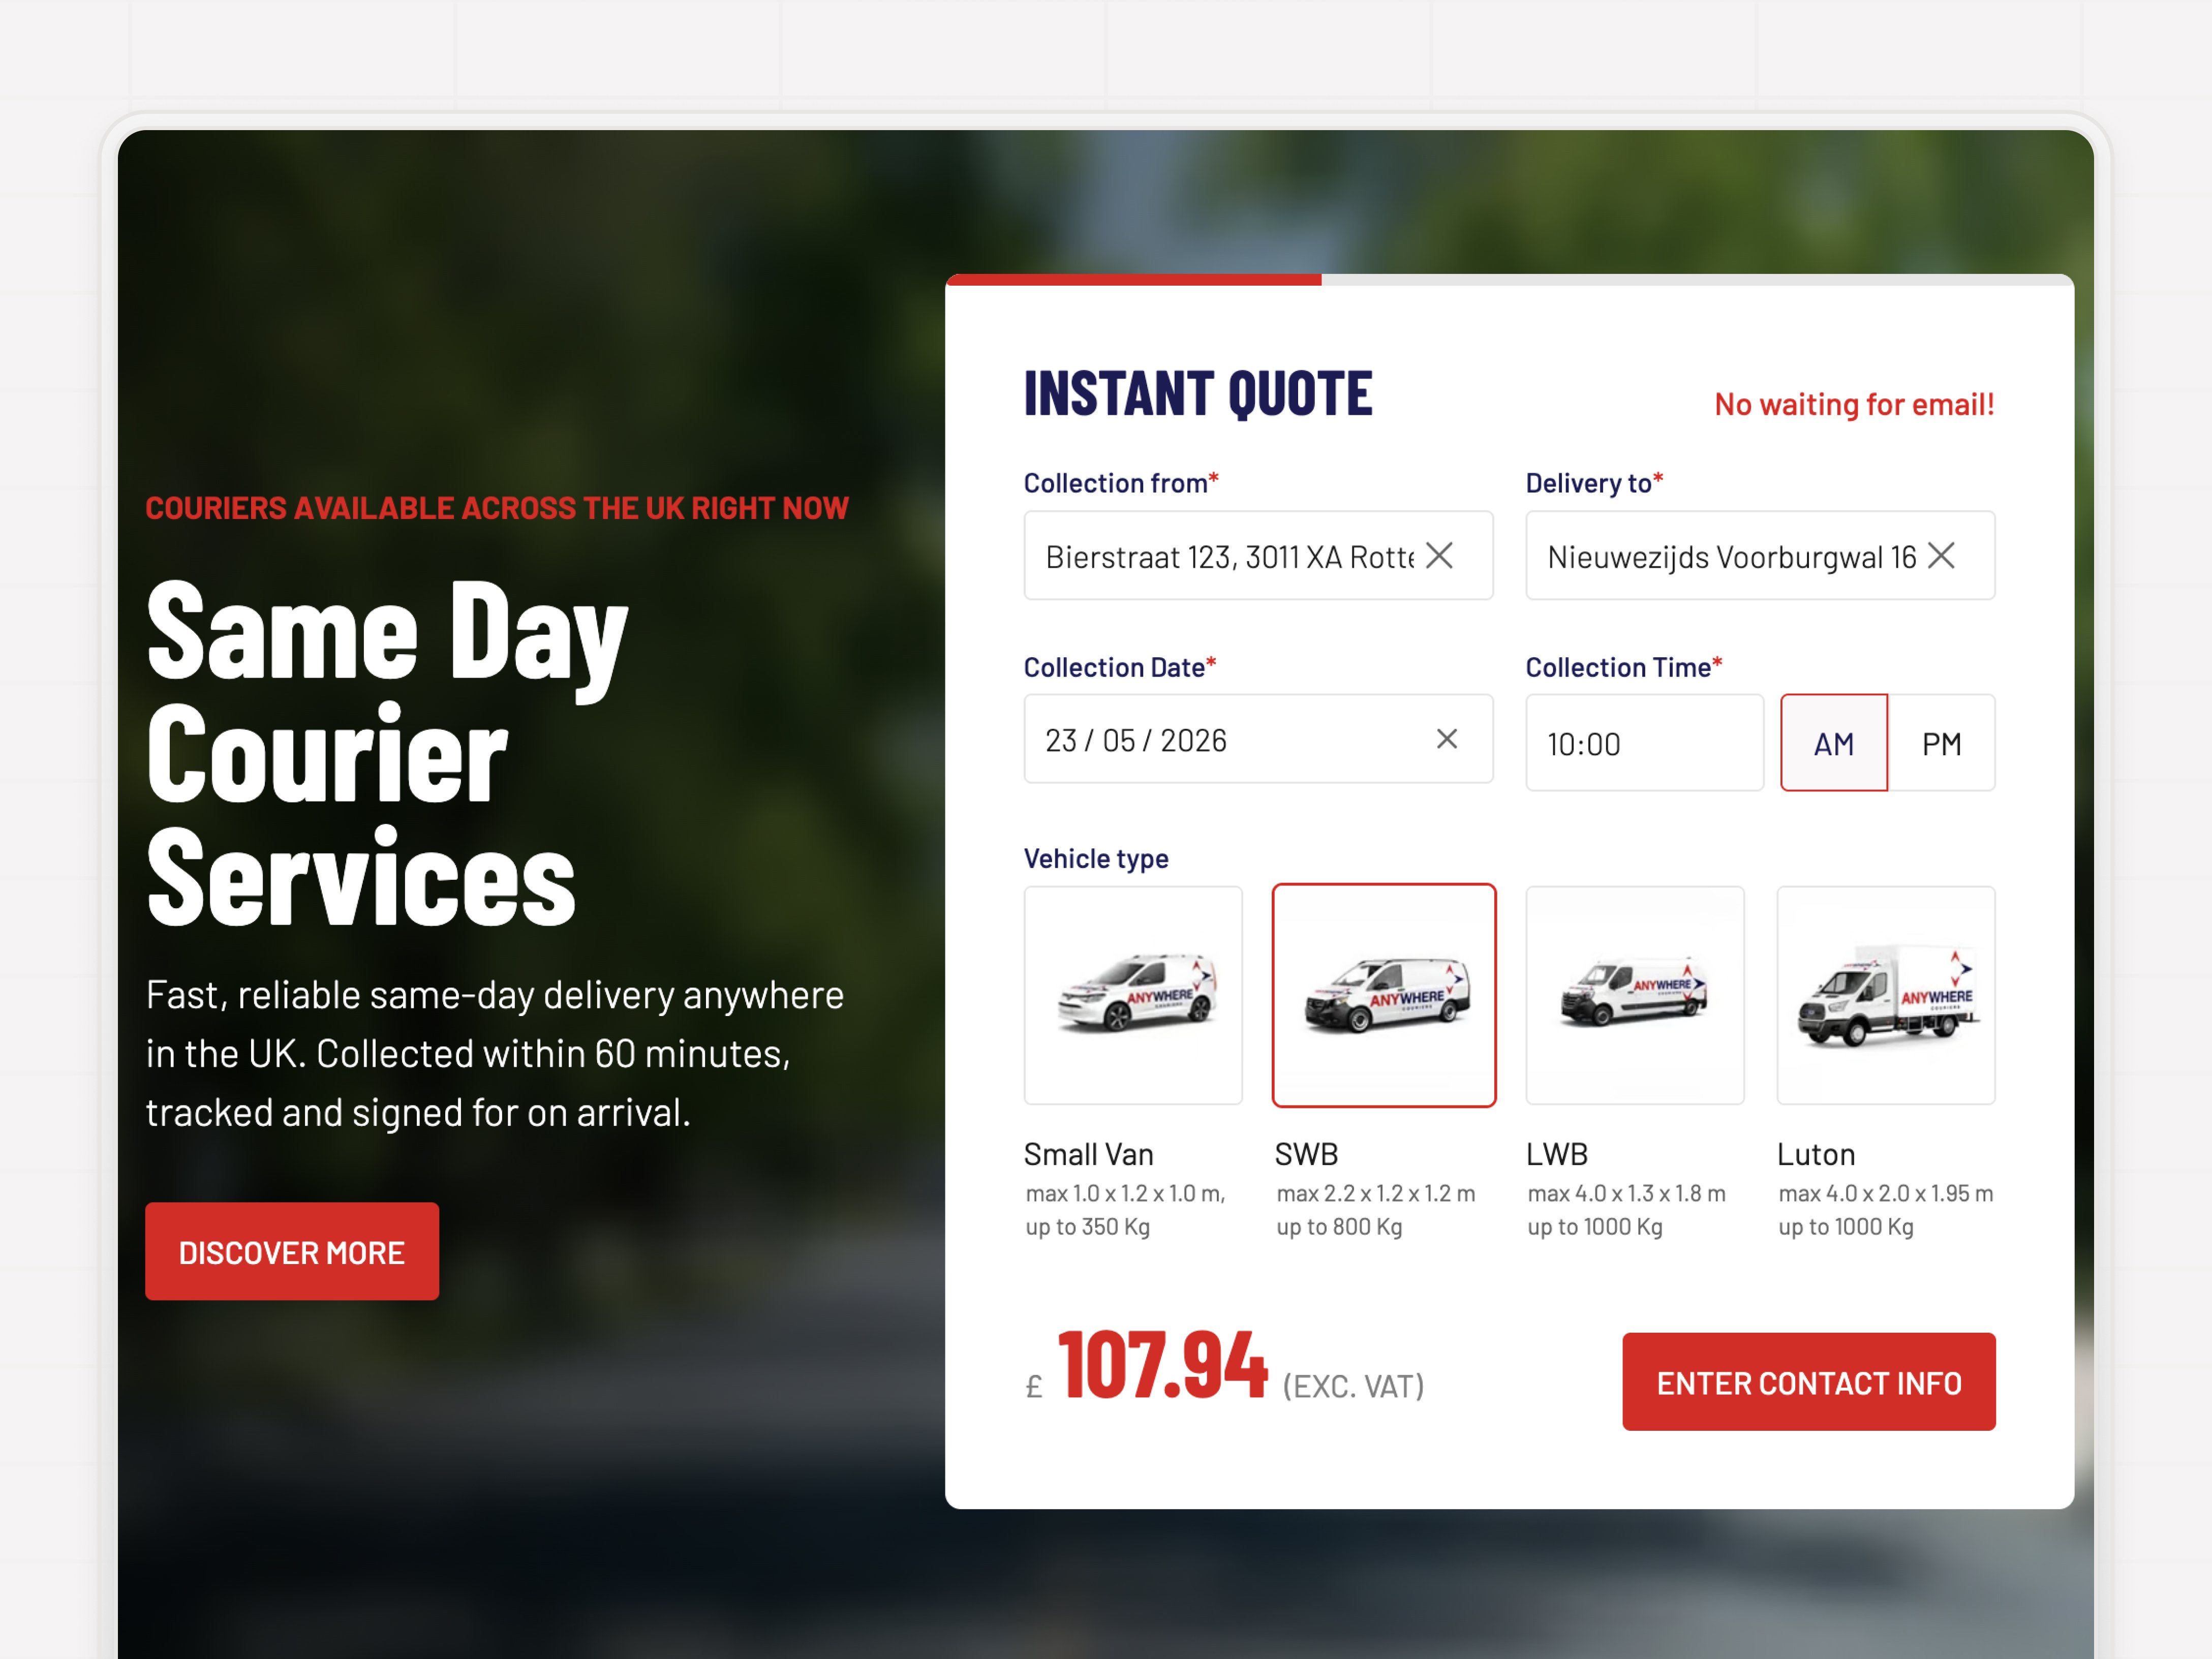Click 'No waiting for email!' text

pos(1854,404)
